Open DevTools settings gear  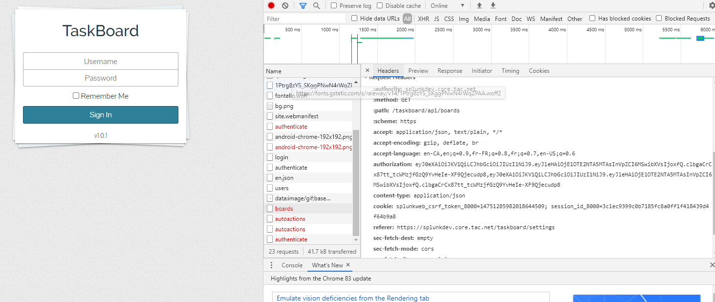(712, 5)
